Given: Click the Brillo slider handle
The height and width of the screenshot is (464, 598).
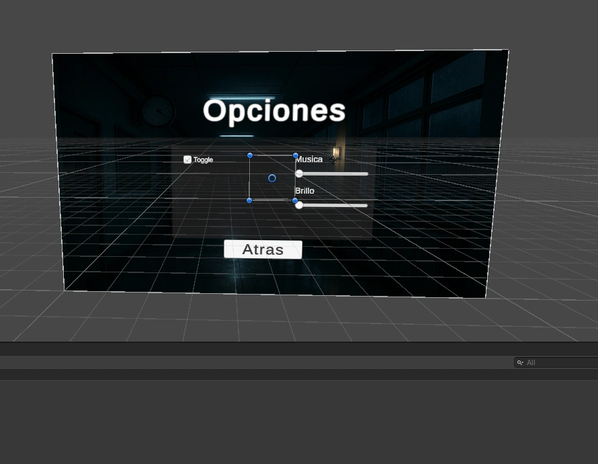Looking at the screenshot, I should [x=300, y=205].
